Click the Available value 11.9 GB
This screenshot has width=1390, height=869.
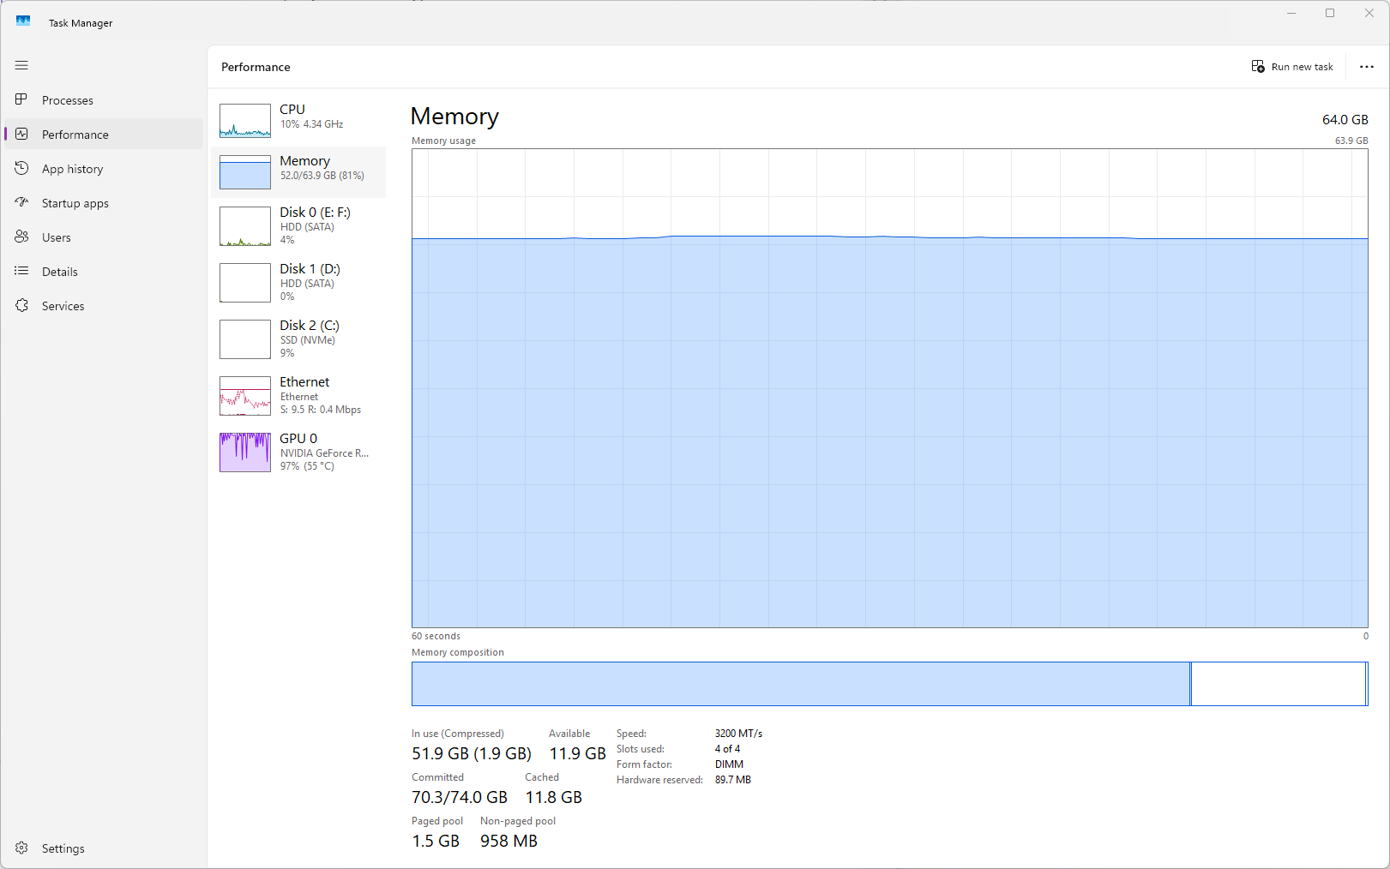[578, 754]
